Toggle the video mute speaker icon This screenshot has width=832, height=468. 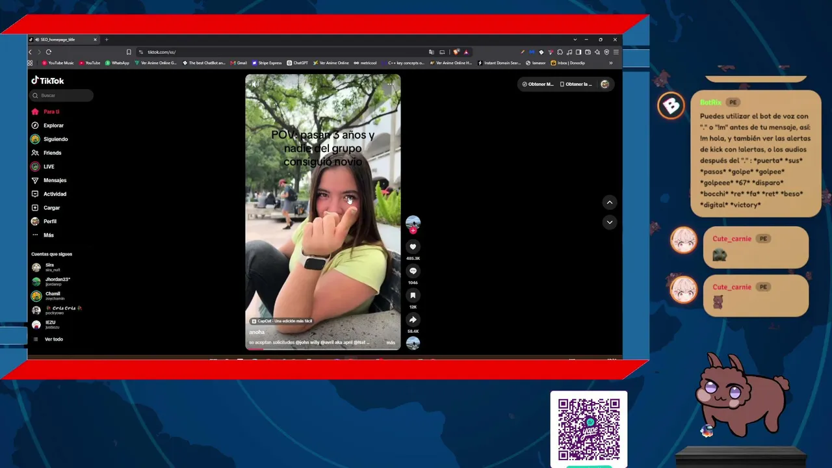click(255, 84)
